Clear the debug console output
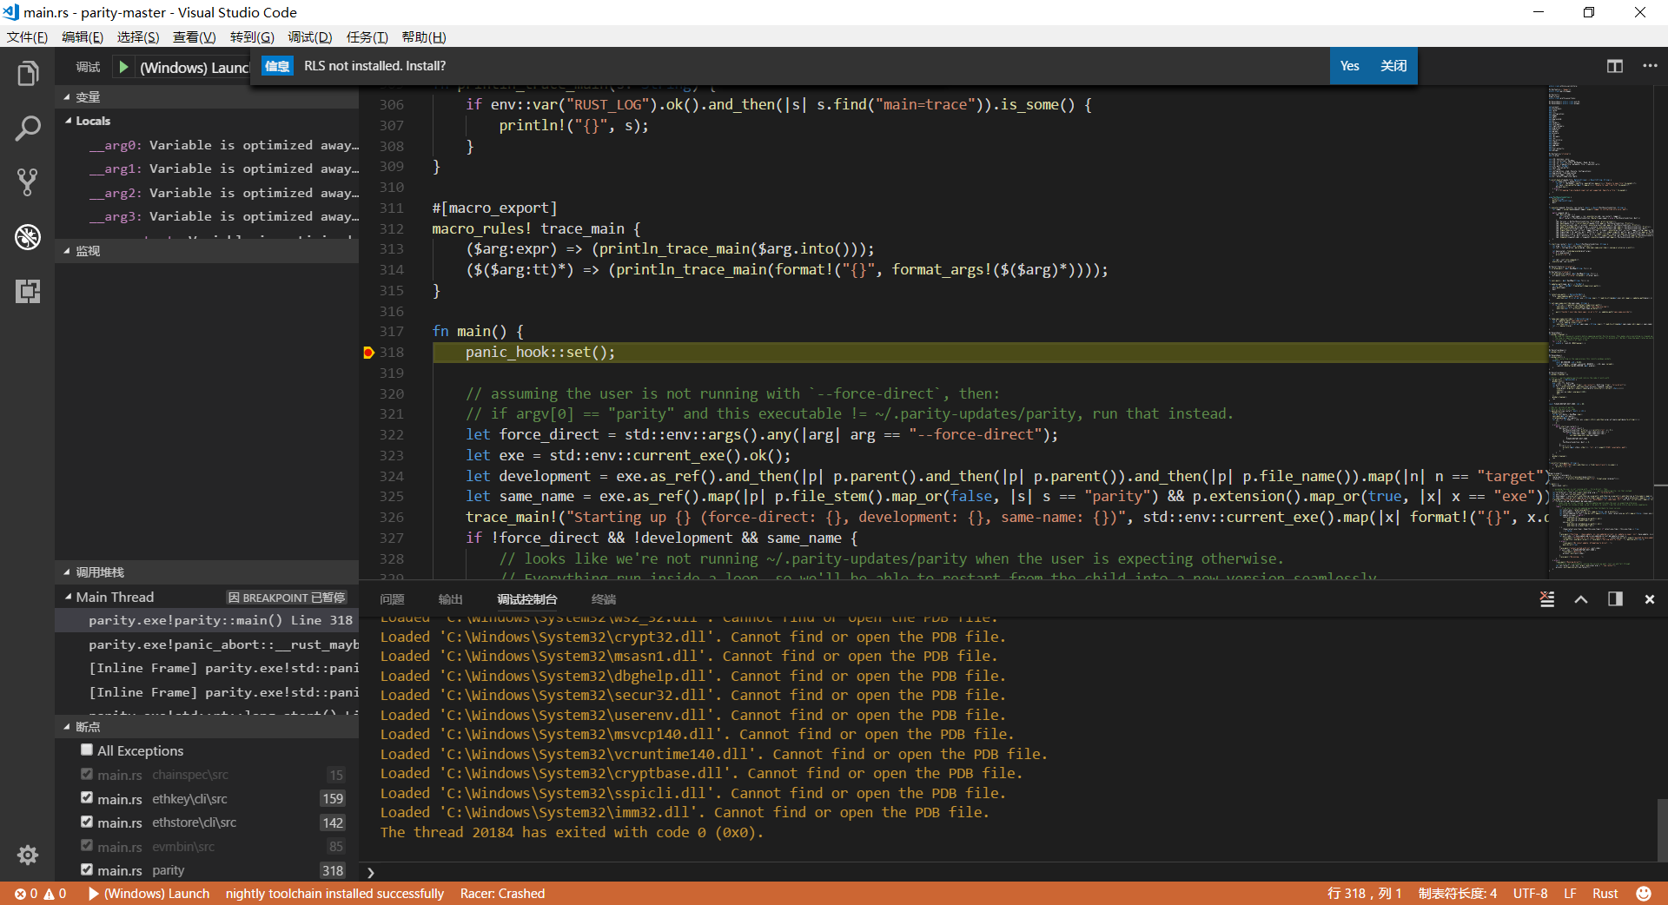This screenshot has height=905, width=1668. click(1547, 599)
